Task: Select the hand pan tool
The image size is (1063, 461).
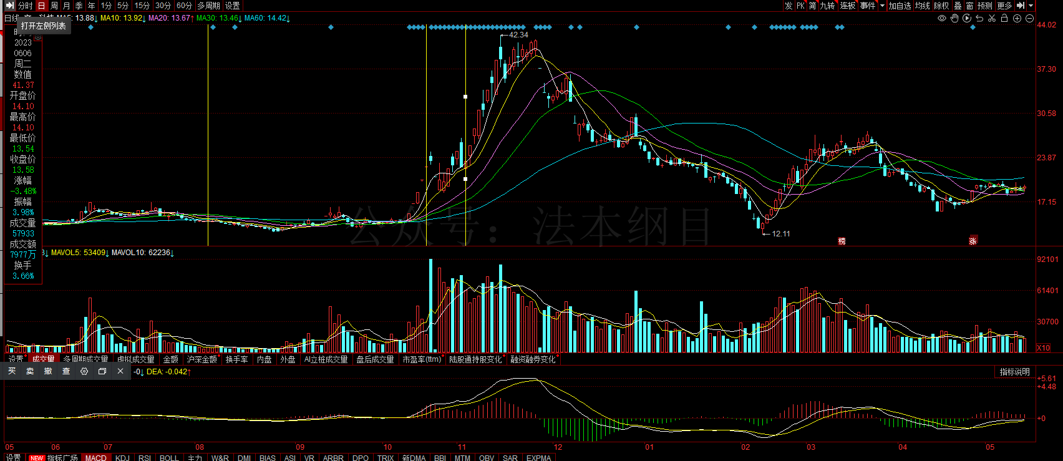Action: coord(954,18)
